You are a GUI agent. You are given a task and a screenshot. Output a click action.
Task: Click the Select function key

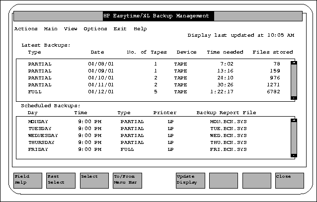click(94, 180)
